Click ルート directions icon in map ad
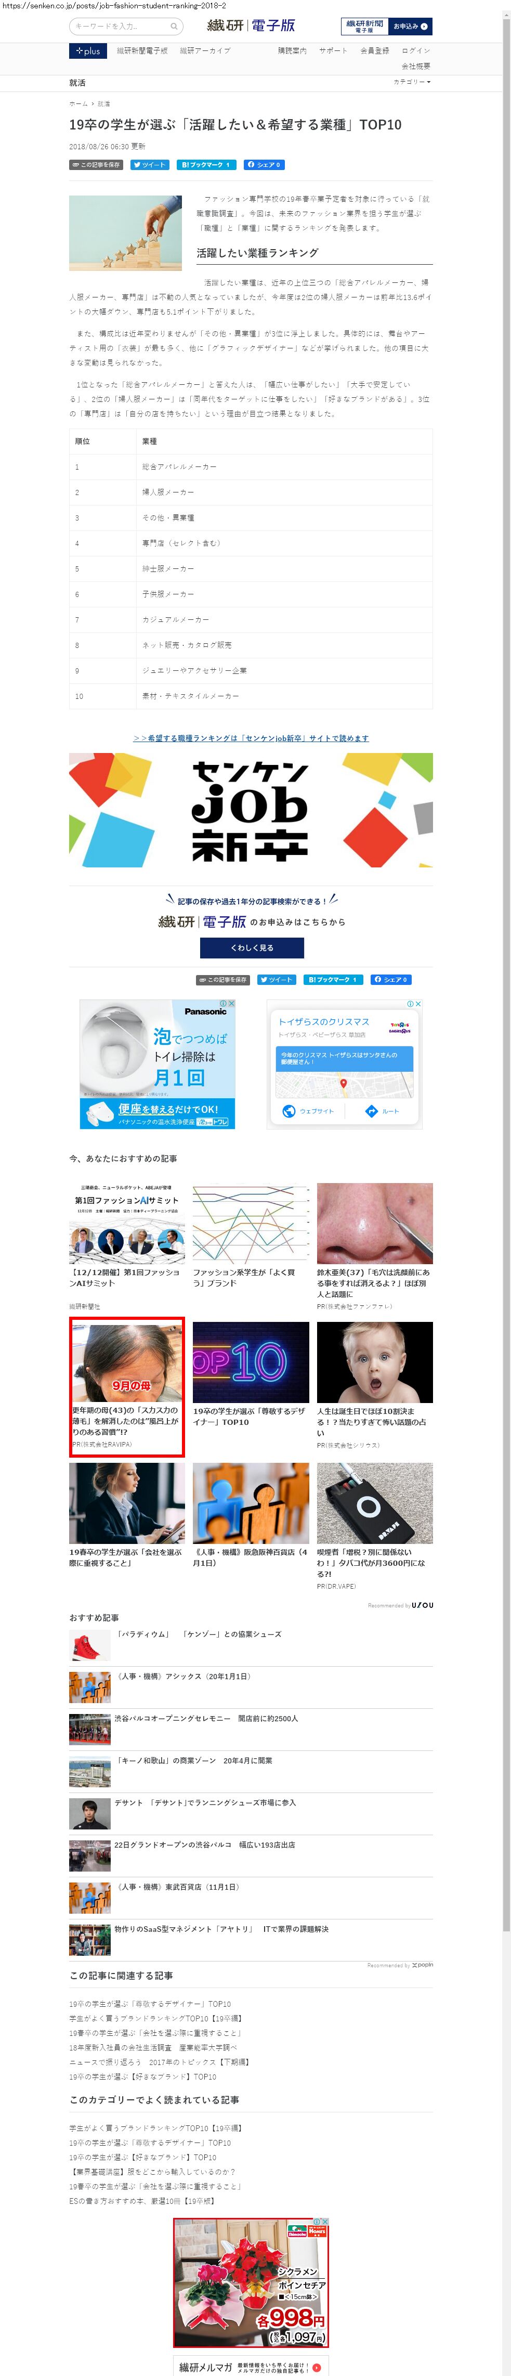 pyautogui.click(x=371, y=1111)
